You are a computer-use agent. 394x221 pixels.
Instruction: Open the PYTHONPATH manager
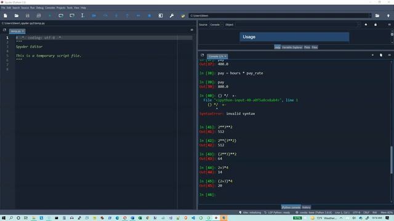click(183, 15)
